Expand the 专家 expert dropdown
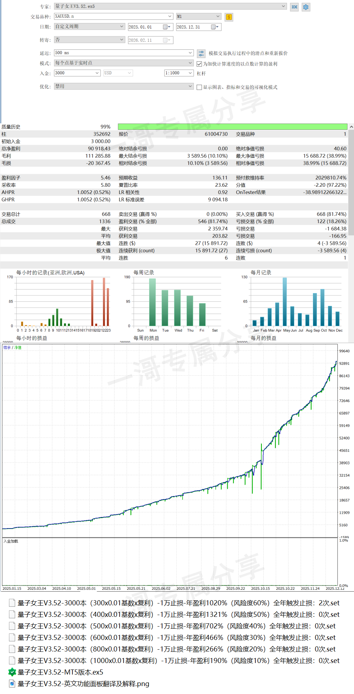The image size is (354, 694). pos(283,6)
